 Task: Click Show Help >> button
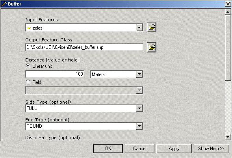click(211, 149)
